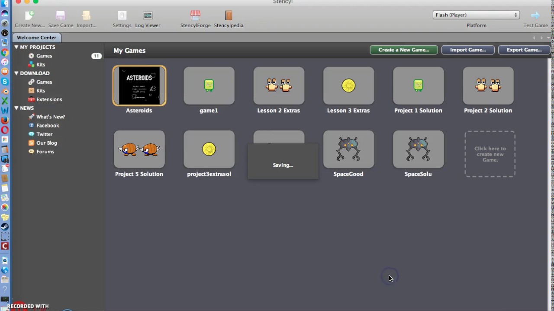Select the Asteroids game thumbnail
Viewport: 554px width, 311px height.
click(x=139, y=86)
